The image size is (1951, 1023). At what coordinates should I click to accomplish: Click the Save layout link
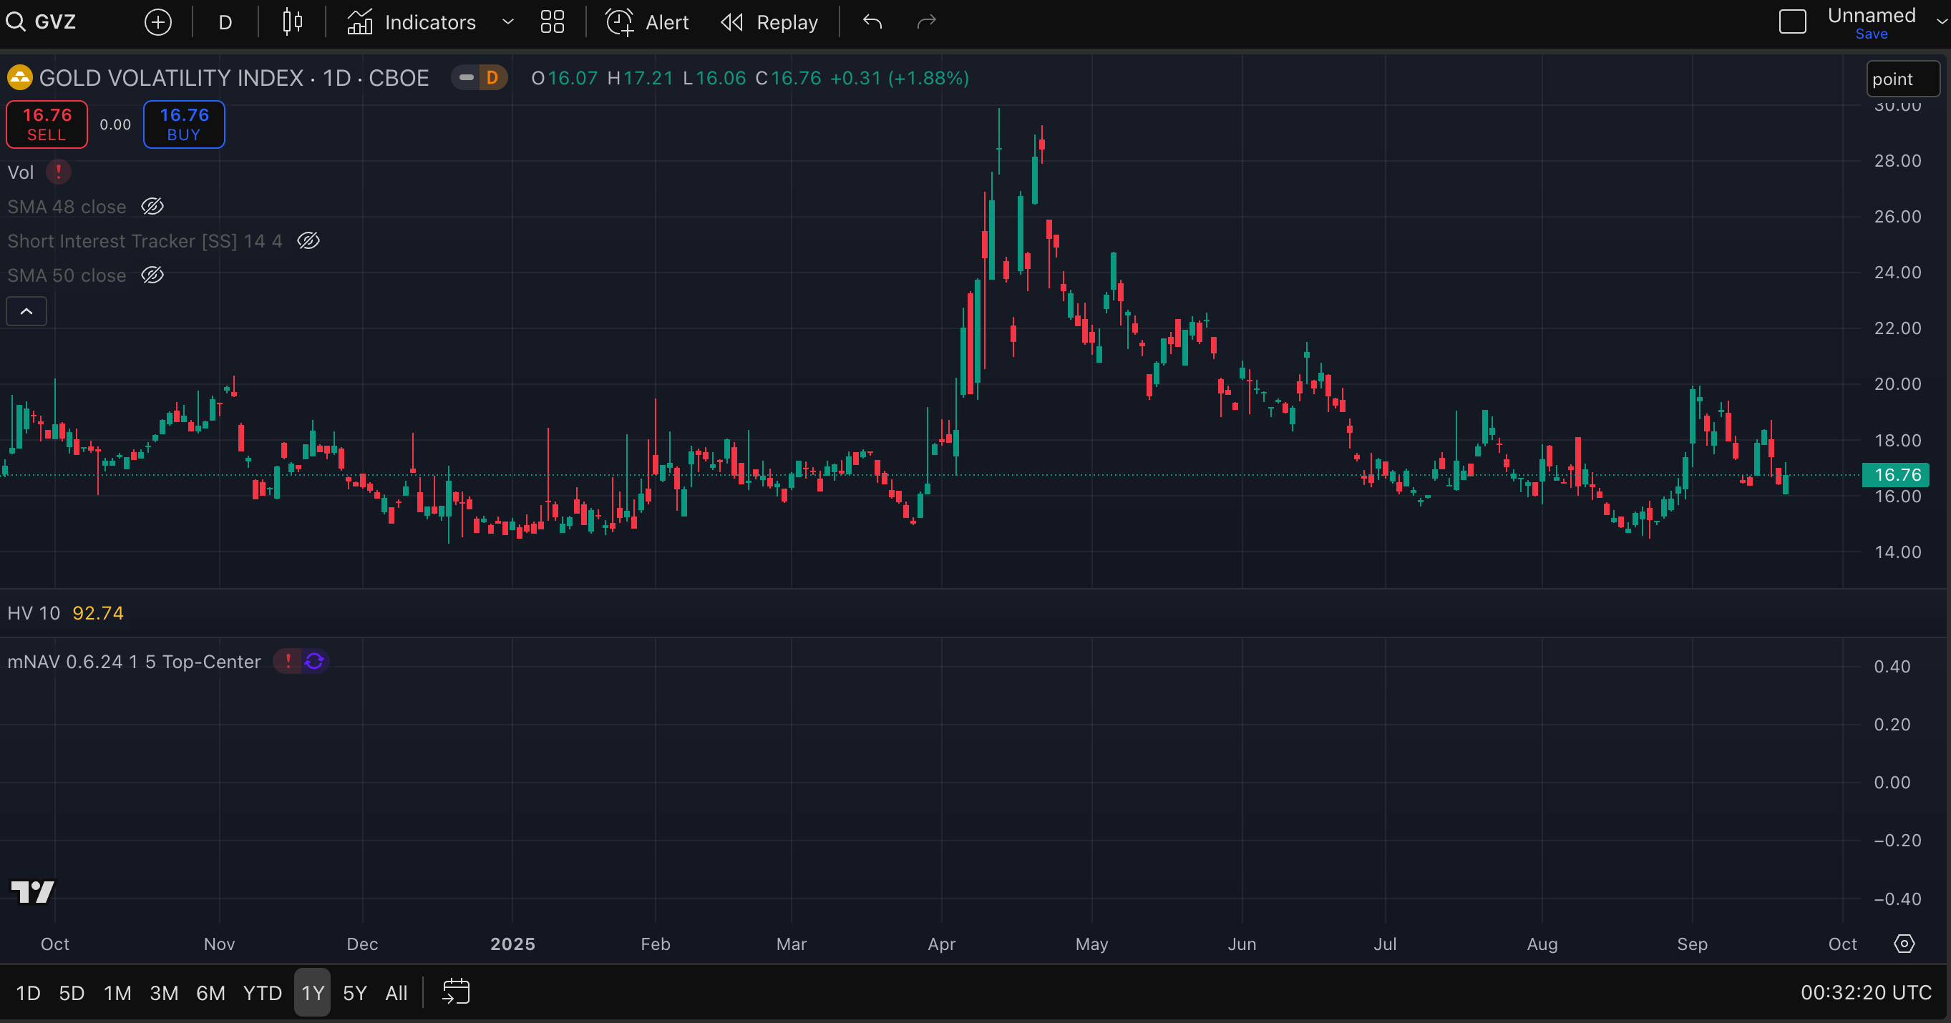(1871, 34)
